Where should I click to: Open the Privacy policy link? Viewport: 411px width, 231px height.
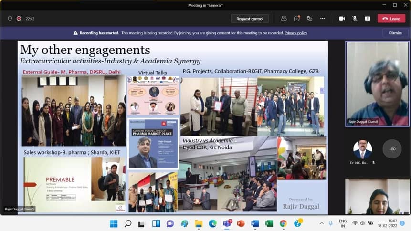[295, 33]
